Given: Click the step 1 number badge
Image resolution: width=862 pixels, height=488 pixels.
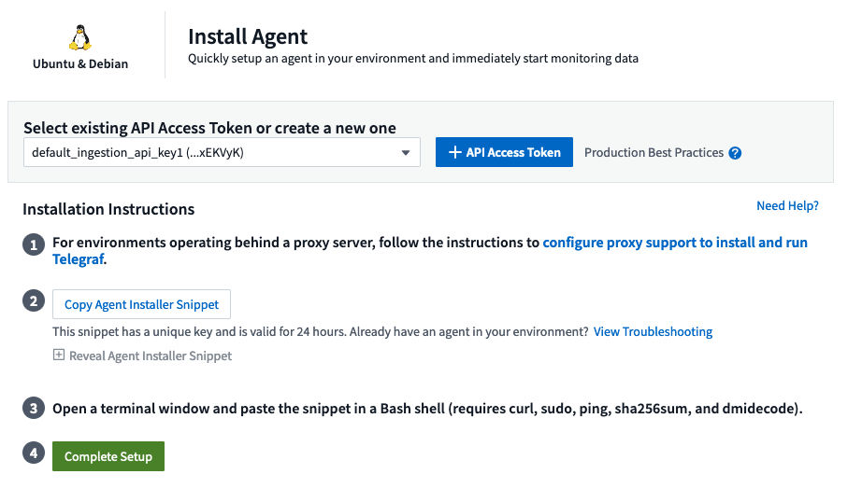Looking at the screenshot, I should (x=34, y=244).
